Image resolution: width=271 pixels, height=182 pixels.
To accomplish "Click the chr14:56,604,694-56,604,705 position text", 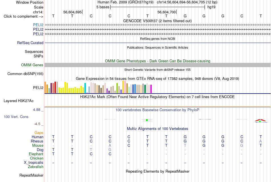I will click(x=181, y=2).
